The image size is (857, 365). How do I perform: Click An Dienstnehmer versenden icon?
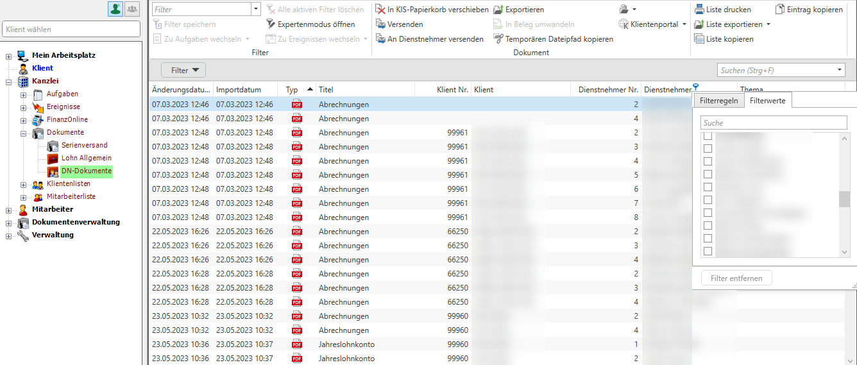pyautogui.click(x=380, y=39)
